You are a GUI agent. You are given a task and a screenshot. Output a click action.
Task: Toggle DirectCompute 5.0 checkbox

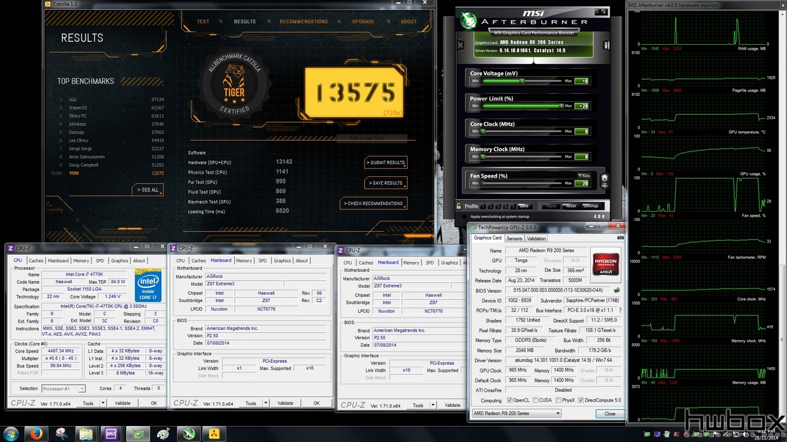coord(581,400)
